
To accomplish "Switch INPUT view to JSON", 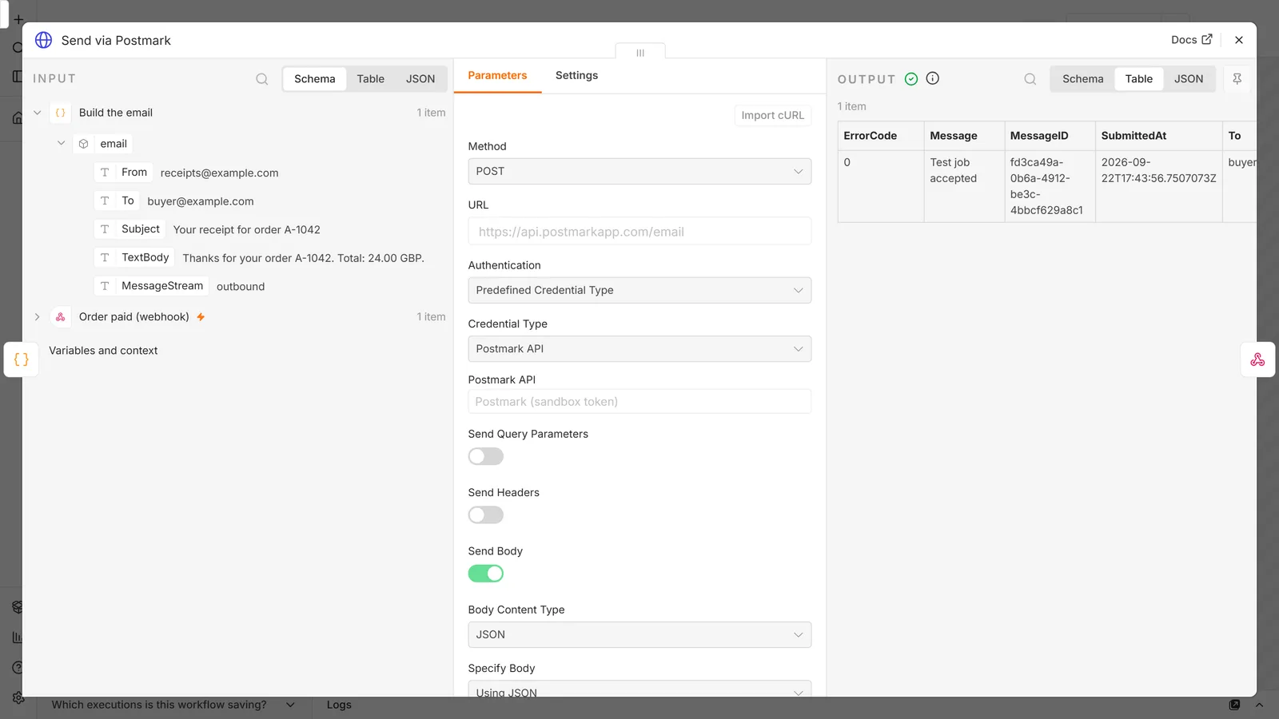I will click(420, 79).
